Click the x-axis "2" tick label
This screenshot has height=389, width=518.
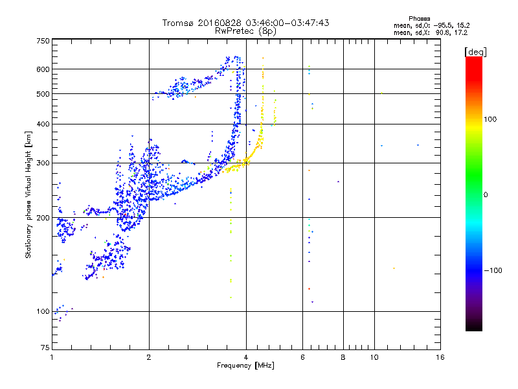[149, 357]
